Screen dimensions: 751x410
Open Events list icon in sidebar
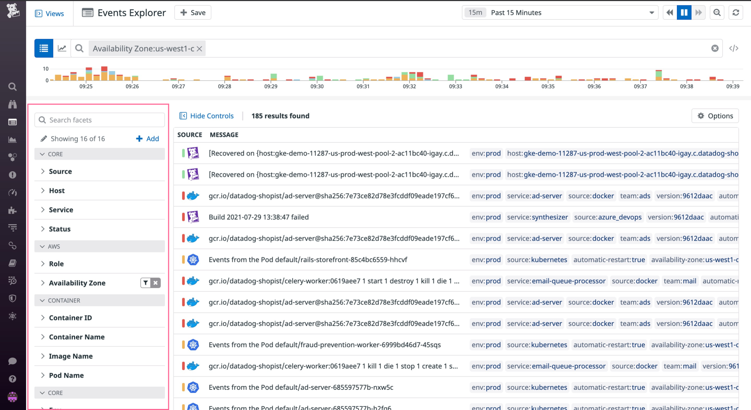click(x=13, y=122)
